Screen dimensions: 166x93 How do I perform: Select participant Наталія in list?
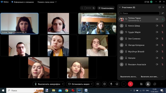click(141, 58)
